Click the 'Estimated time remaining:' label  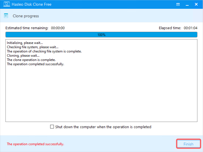[27, 28]
